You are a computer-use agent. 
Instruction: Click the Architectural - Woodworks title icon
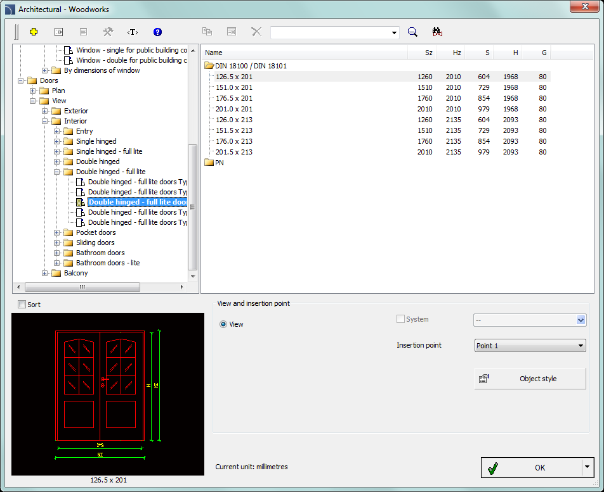pos(10,9)
